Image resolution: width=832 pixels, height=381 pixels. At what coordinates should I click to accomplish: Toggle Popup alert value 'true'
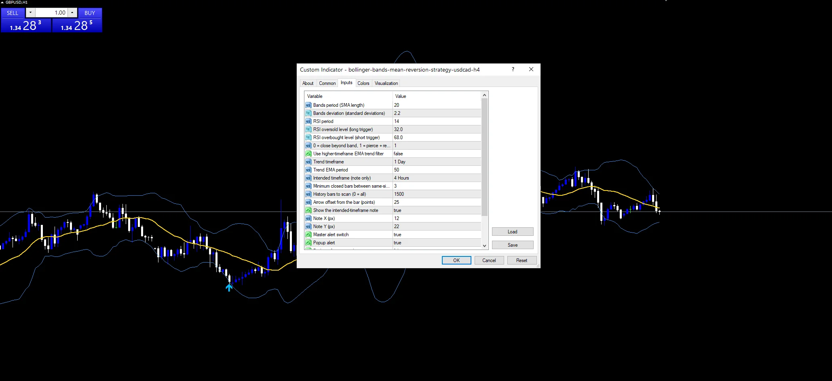(x=437, y=243)
